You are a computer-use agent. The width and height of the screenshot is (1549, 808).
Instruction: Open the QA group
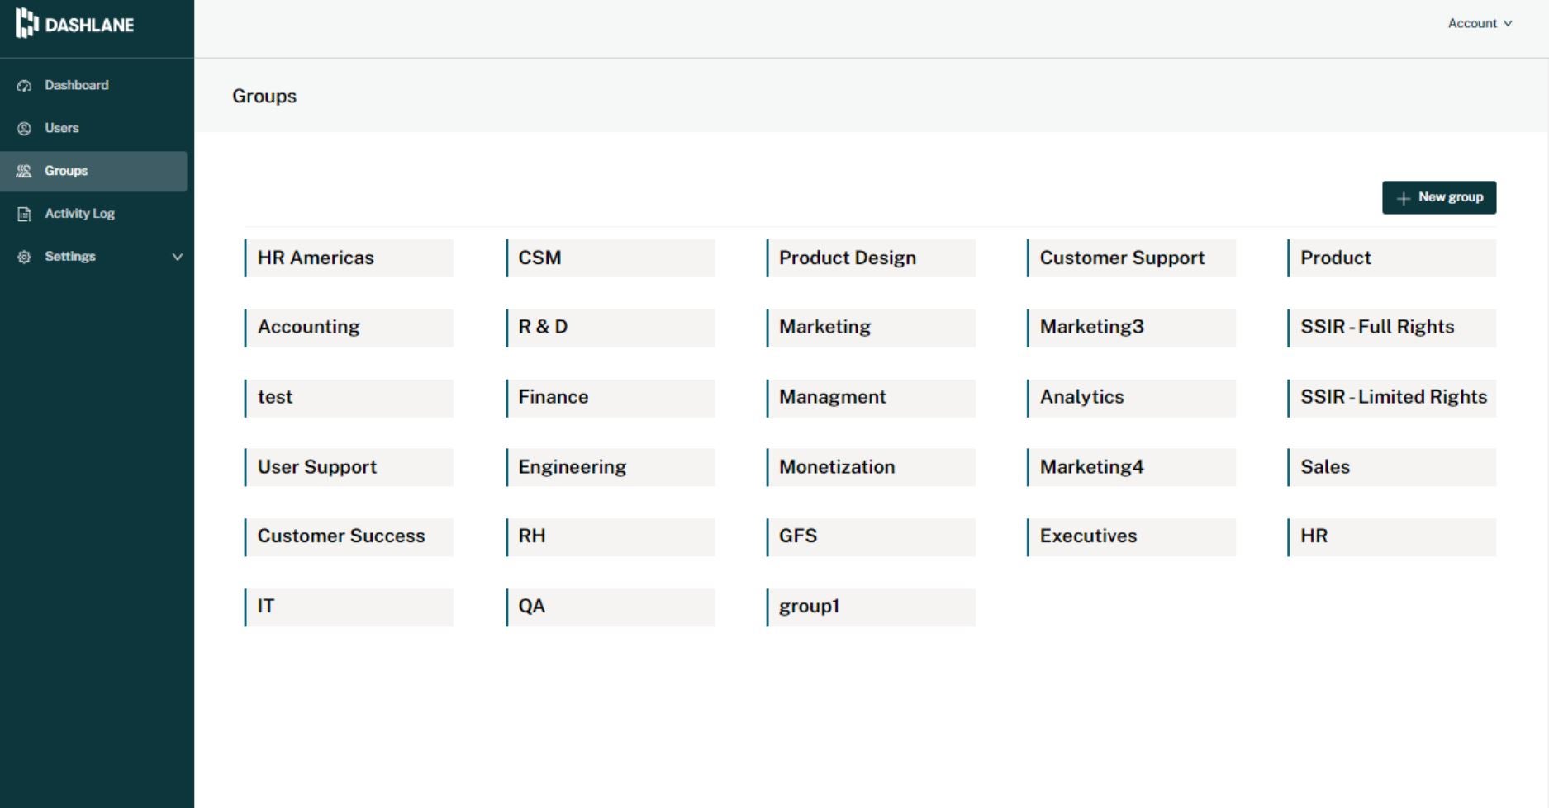610,607
